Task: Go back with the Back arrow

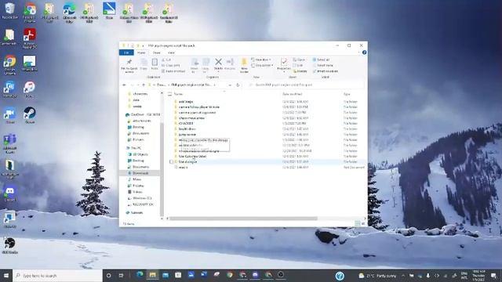Action: click(124, 85)
